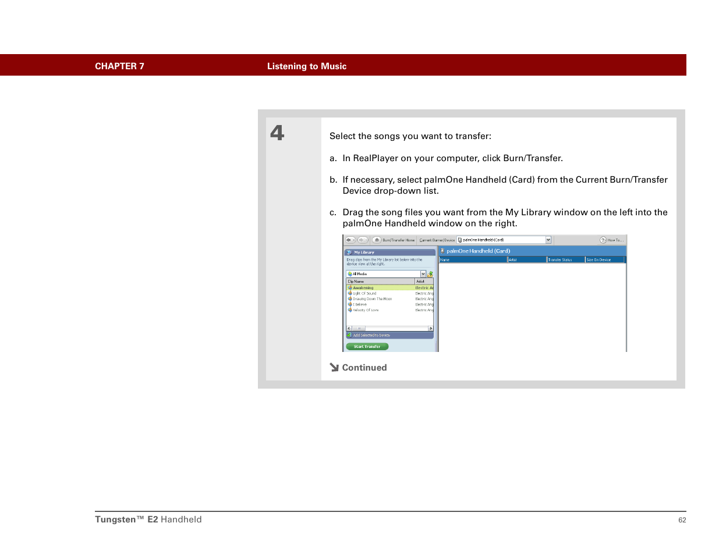Click the Back navigation arrow in RealPlayer
The height and width of the screenshot is (555, 719).
click(350, 240)
